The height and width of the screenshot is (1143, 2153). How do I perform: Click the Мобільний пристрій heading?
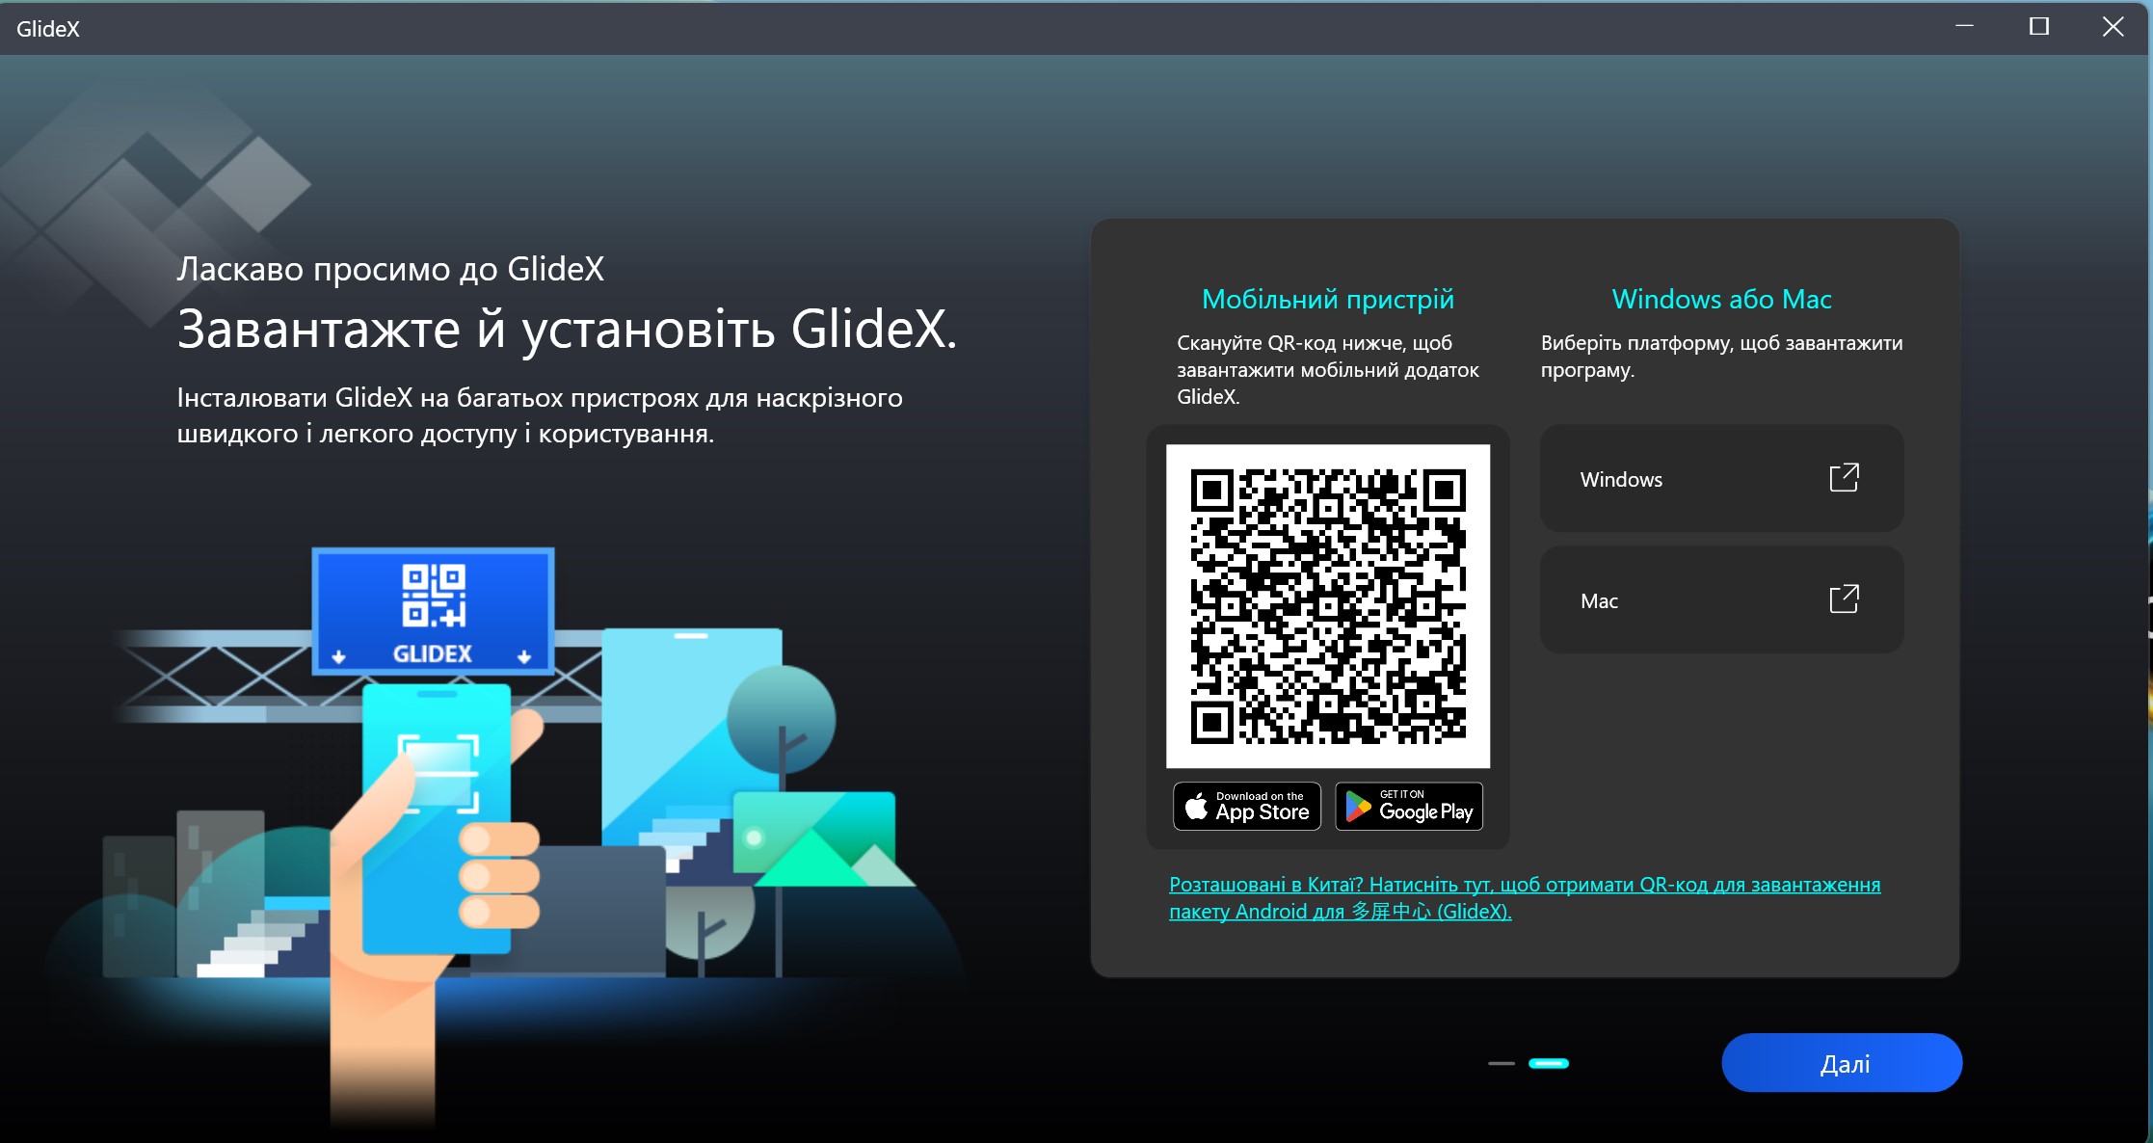(x=1327, y=300)
